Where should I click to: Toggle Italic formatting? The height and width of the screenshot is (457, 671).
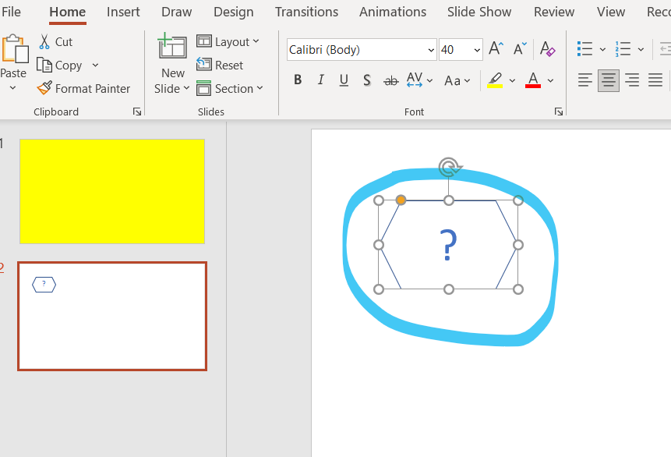(321, 80)
